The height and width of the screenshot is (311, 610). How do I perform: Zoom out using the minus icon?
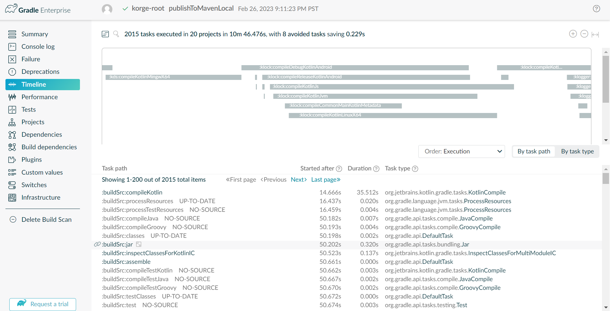tap(584, 34)
